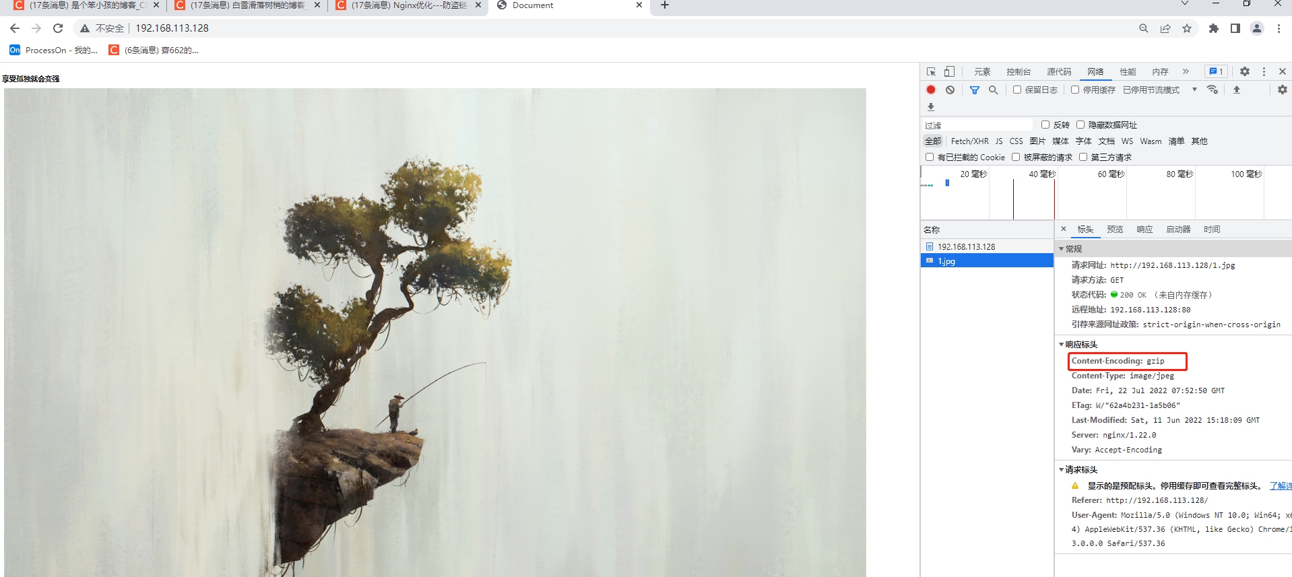This screenshot has height=577, width=1292.
Task: Check the Invert (反转) filter checkbox
Action: click(1045, 125)
